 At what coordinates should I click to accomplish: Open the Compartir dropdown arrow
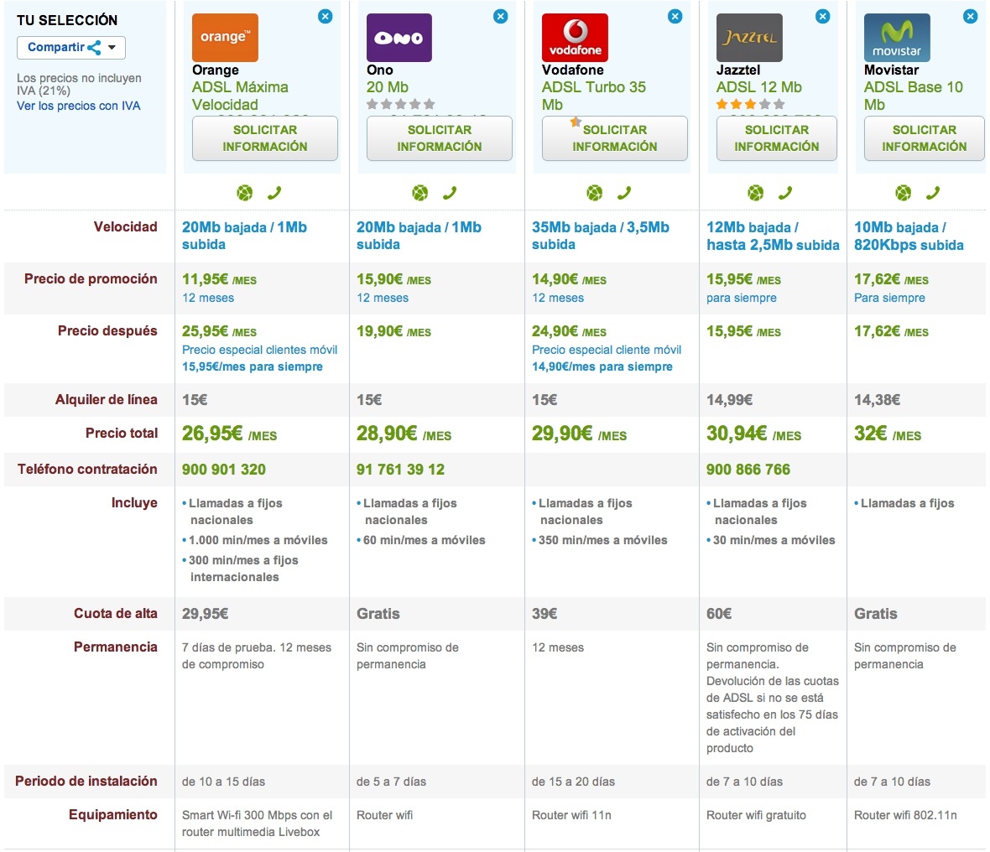112,47
